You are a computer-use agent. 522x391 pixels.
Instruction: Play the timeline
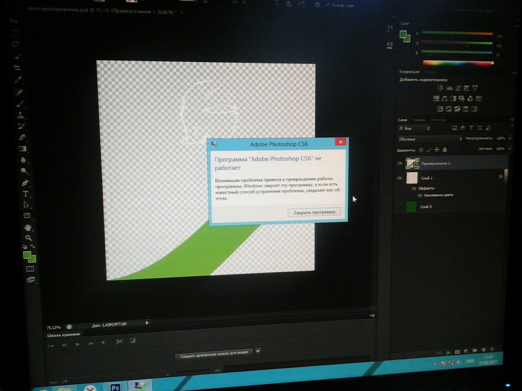78,344
